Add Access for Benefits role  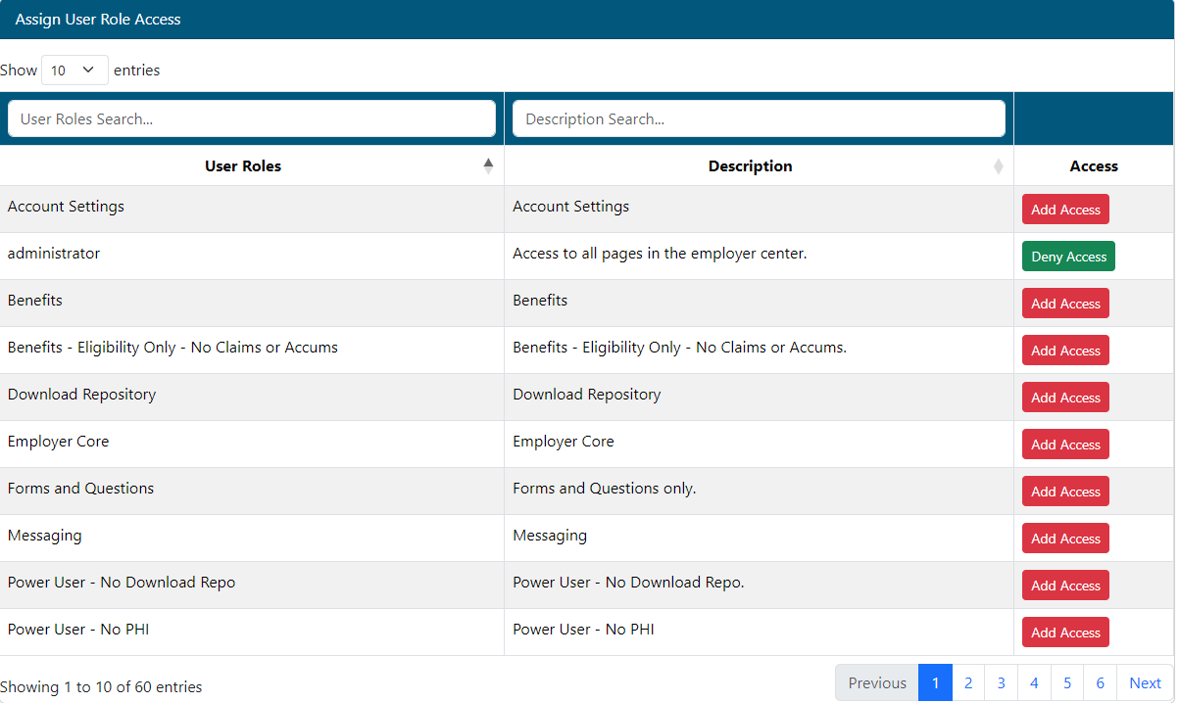coord(1065,304)
